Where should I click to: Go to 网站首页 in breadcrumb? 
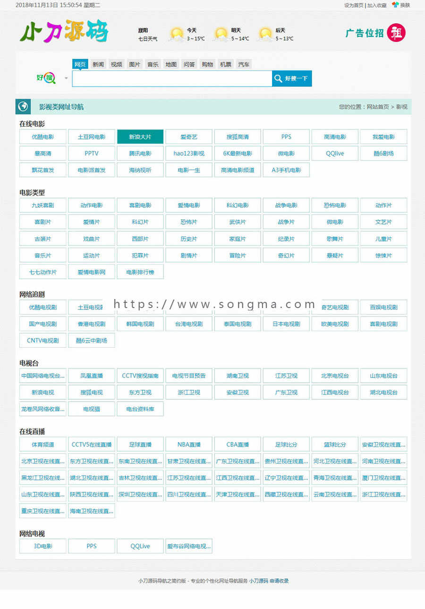(378, 107)
